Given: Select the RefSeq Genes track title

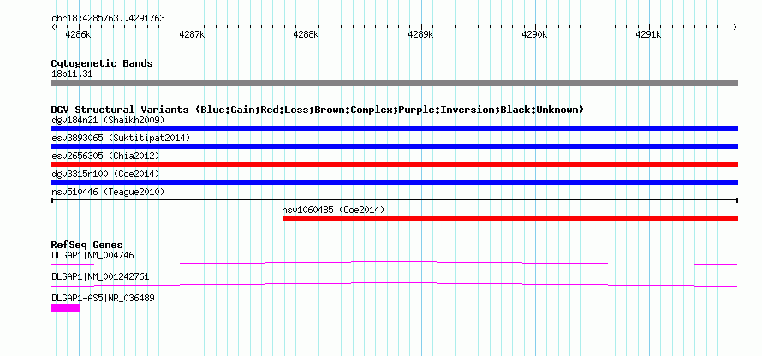Looking at the screenshot, I should coord(87,245).
